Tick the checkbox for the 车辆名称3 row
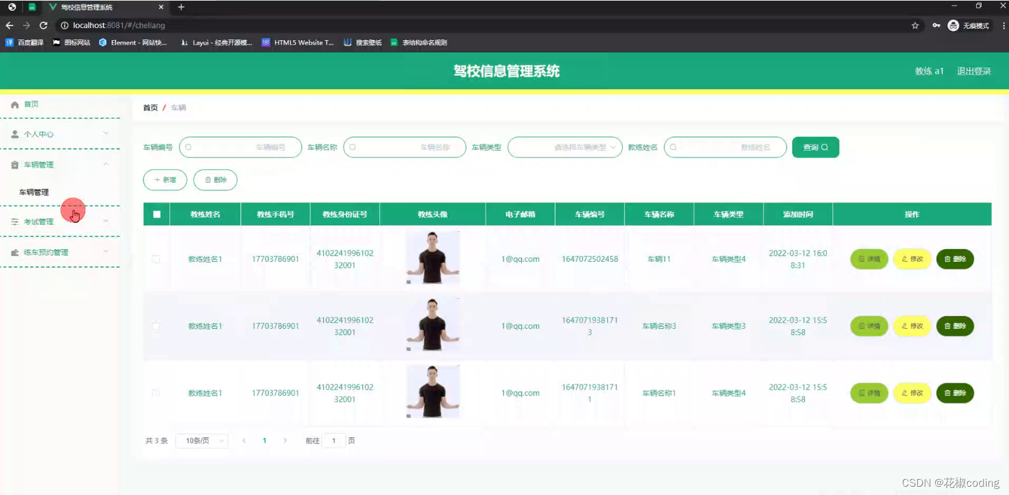The height and width of the screenshot is (495, 1009). pyautogui.click(x=156, y=326)
